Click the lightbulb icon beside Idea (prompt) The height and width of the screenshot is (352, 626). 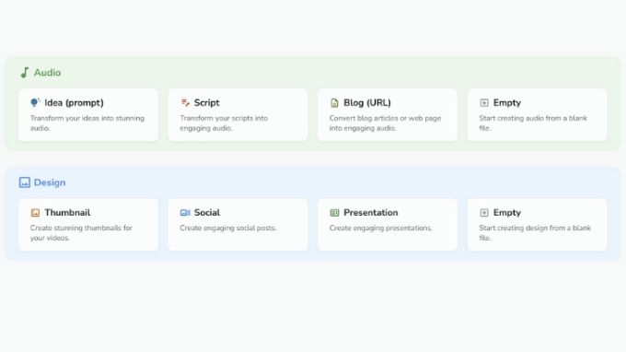(x=35, y=102)
